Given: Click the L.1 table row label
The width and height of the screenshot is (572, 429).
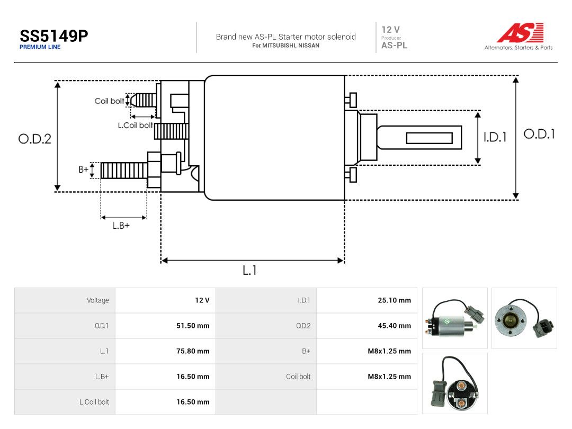Looking at the screenshot, I should pyautogui.click(x=104, y=351).
